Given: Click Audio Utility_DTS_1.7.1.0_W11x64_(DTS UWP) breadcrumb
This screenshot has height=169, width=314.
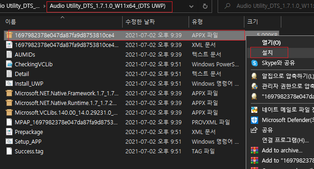Looking at the screenshot, I should [107, 6].
